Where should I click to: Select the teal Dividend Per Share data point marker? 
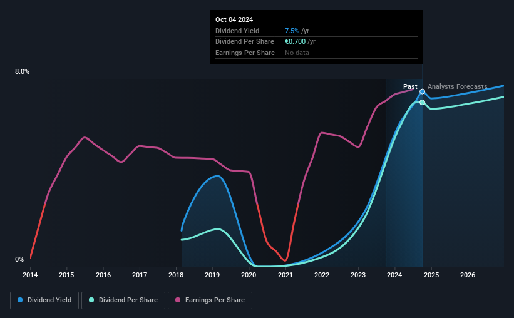pyautogui.click(x=422, y=102)
